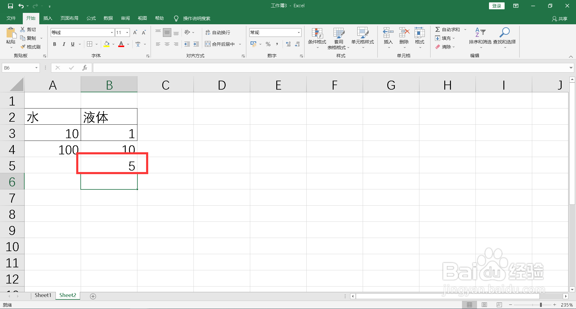Open Sort and Filter (排序和筛选)
The height and width of the screenshot is (309, 576).
coord(480,37)
